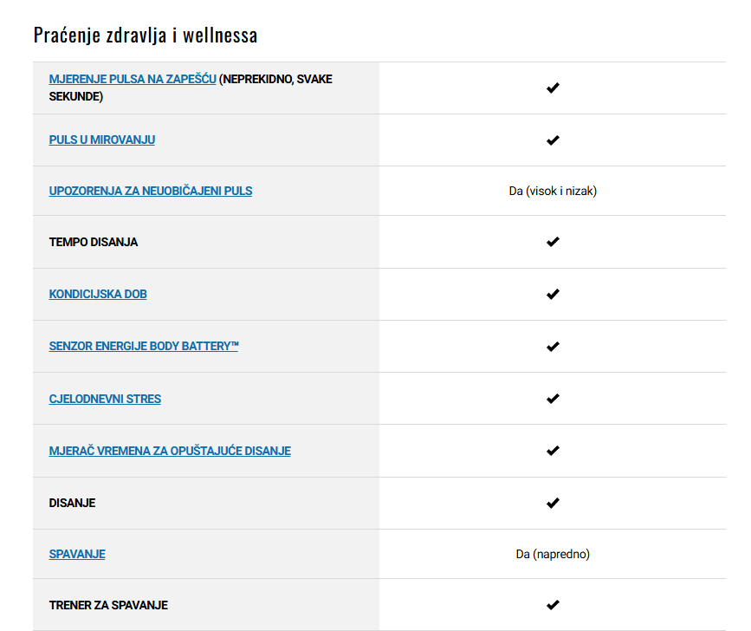Click the checkmark for Trener za spavanje
The image size is (751, 631).
pos(553,605)
